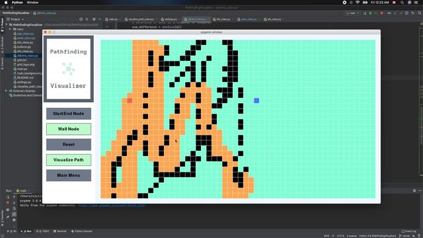The width and height of the screenshot is (423, 238).
Task: Open the pygame community link in console
Action: pos(112,206)
